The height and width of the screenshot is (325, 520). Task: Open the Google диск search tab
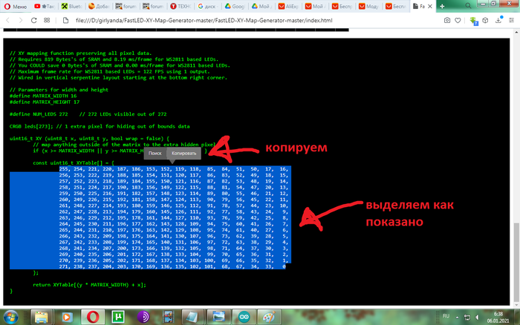[207, 6]
